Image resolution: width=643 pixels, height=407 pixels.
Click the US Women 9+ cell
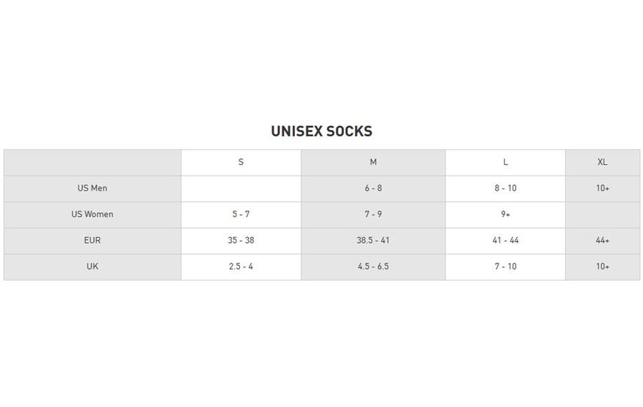coord(505,214)
